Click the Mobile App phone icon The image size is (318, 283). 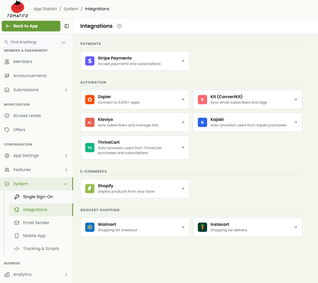click(17, 236)
